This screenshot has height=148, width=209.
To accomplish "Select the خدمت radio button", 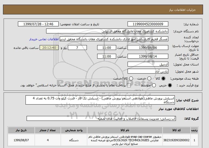I will (149, 78).
